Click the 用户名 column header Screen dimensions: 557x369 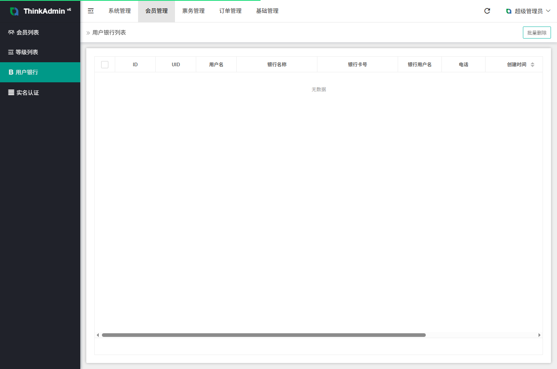click(216, 65)
